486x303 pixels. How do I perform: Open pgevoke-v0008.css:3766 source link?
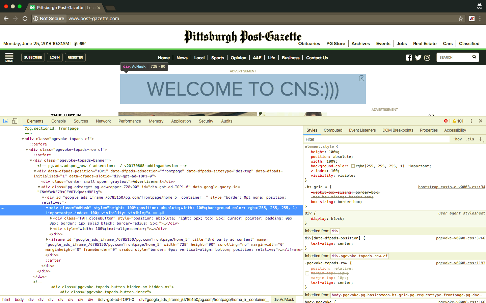[460, 238]
